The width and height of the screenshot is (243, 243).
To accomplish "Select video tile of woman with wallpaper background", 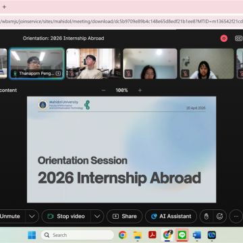I will click(207, 63).
